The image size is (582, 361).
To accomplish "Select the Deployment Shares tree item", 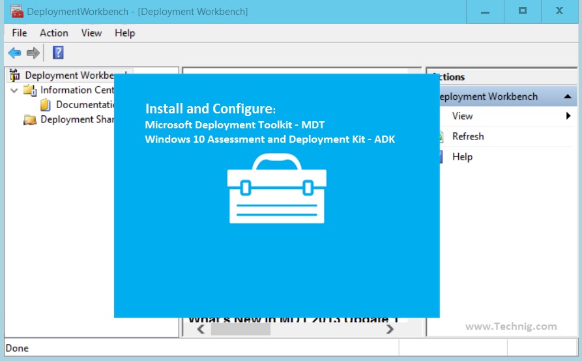I will tap(77, 119).
